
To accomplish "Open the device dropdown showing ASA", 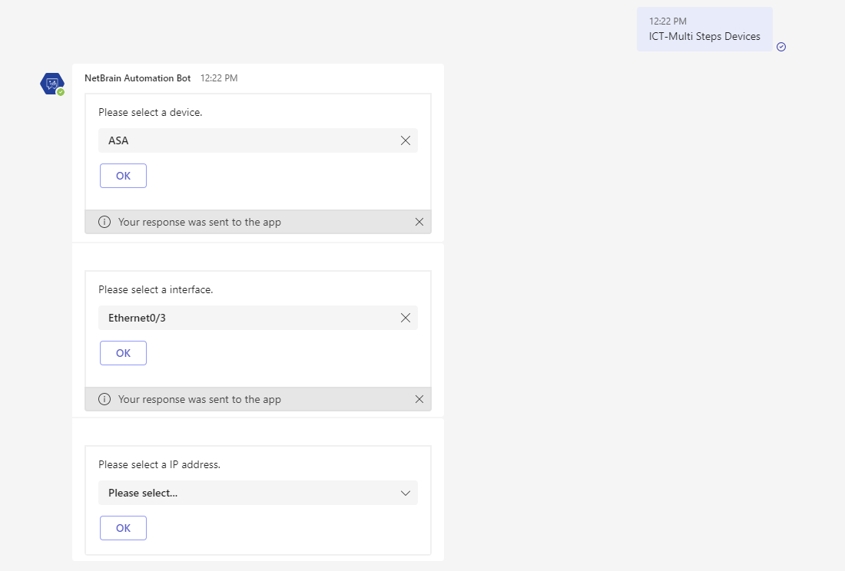I will coord(246,140).
